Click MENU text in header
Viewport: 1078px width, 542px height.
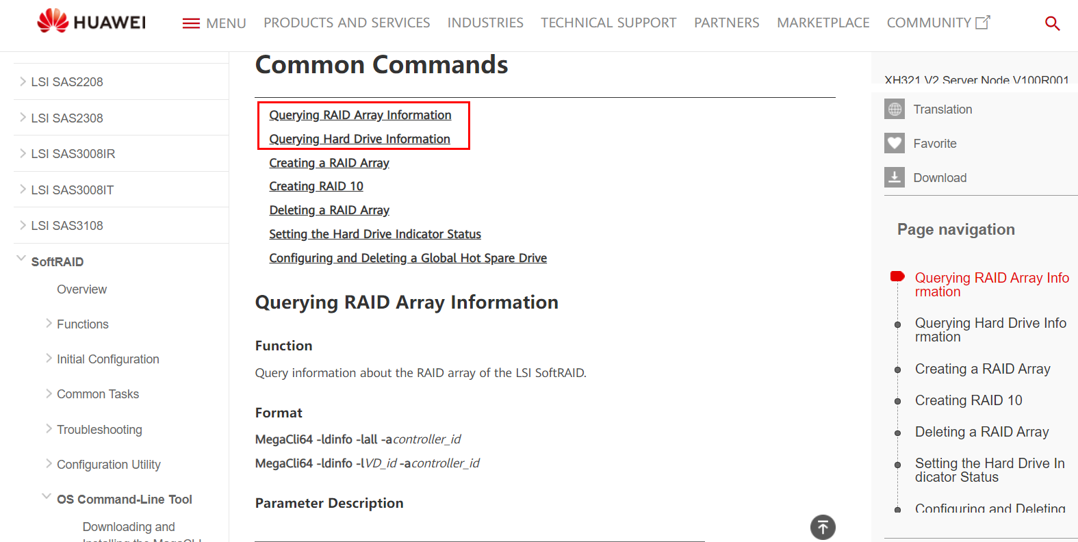point(226,23)
